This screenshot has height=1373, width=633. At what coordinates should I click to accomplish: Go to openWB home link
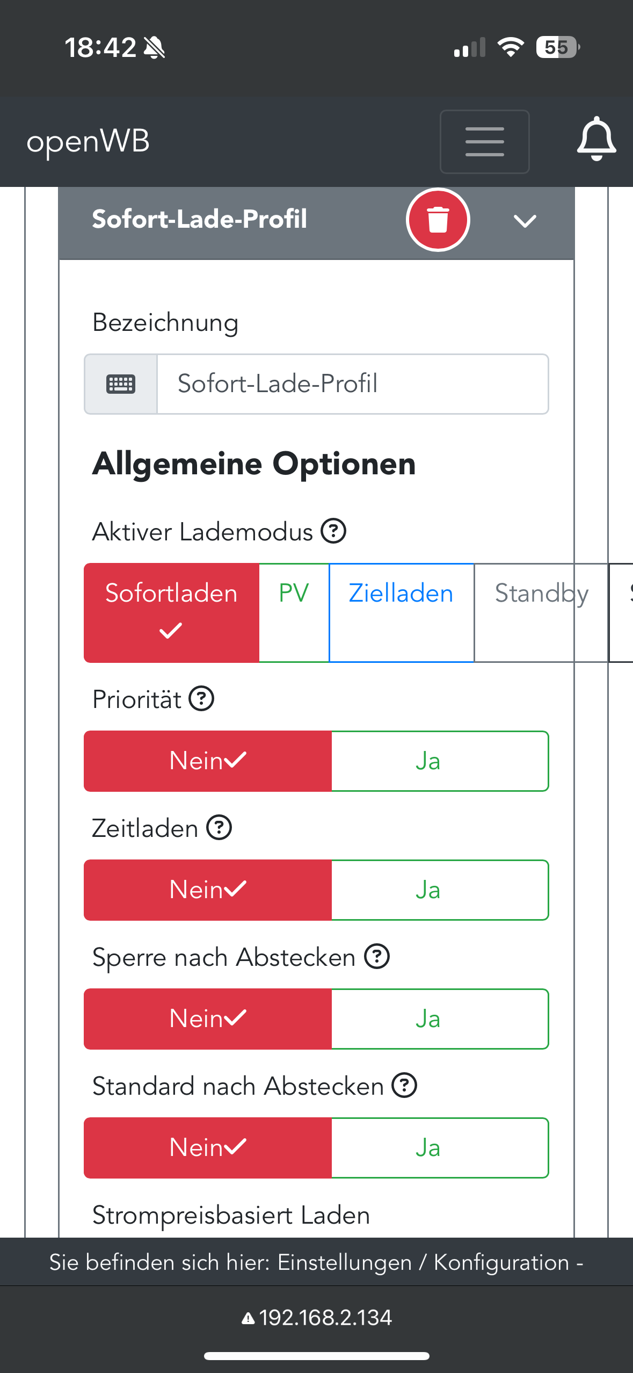pos(88,142)
